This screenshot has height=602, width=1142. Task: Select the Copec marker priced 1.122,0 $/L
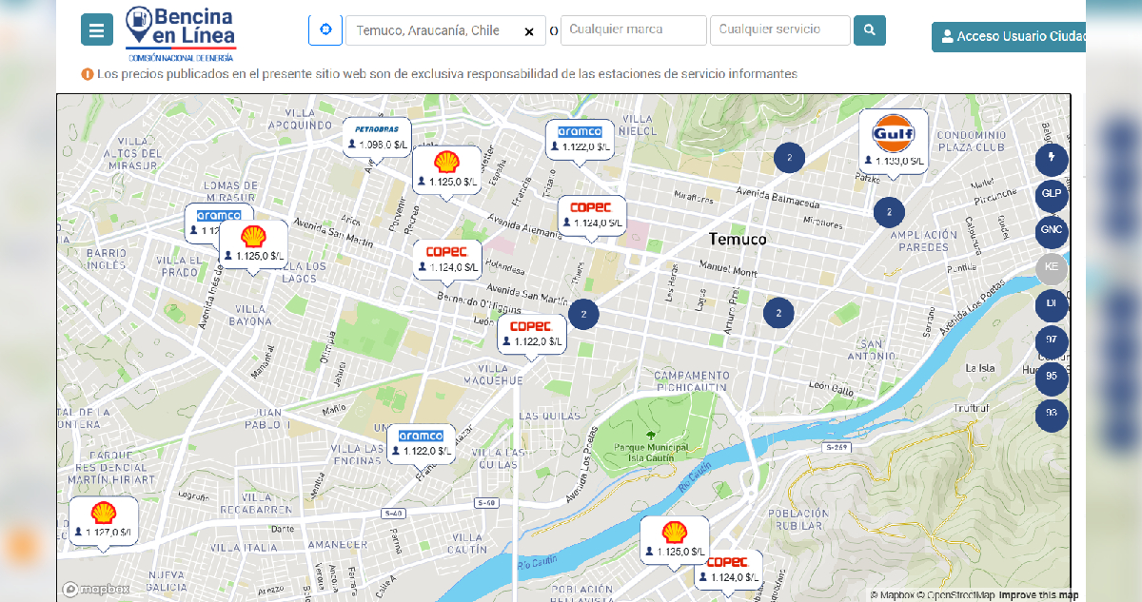point(531,334)
